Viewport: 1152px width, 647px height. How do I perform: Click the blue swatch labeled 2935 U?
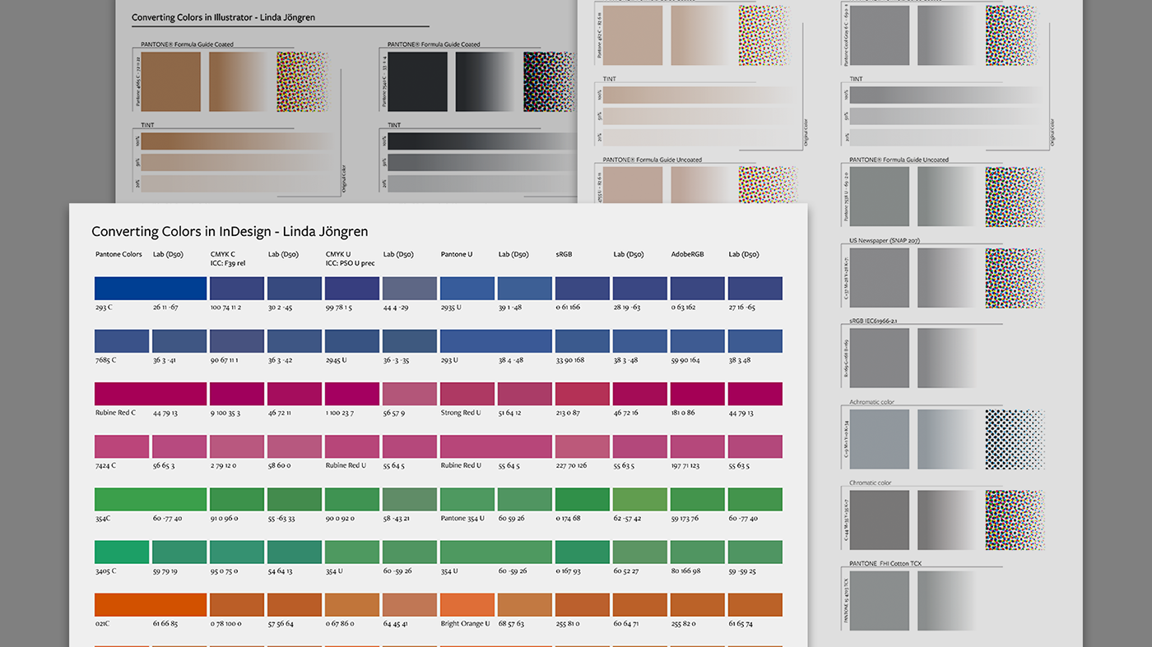tap(467, 289)
